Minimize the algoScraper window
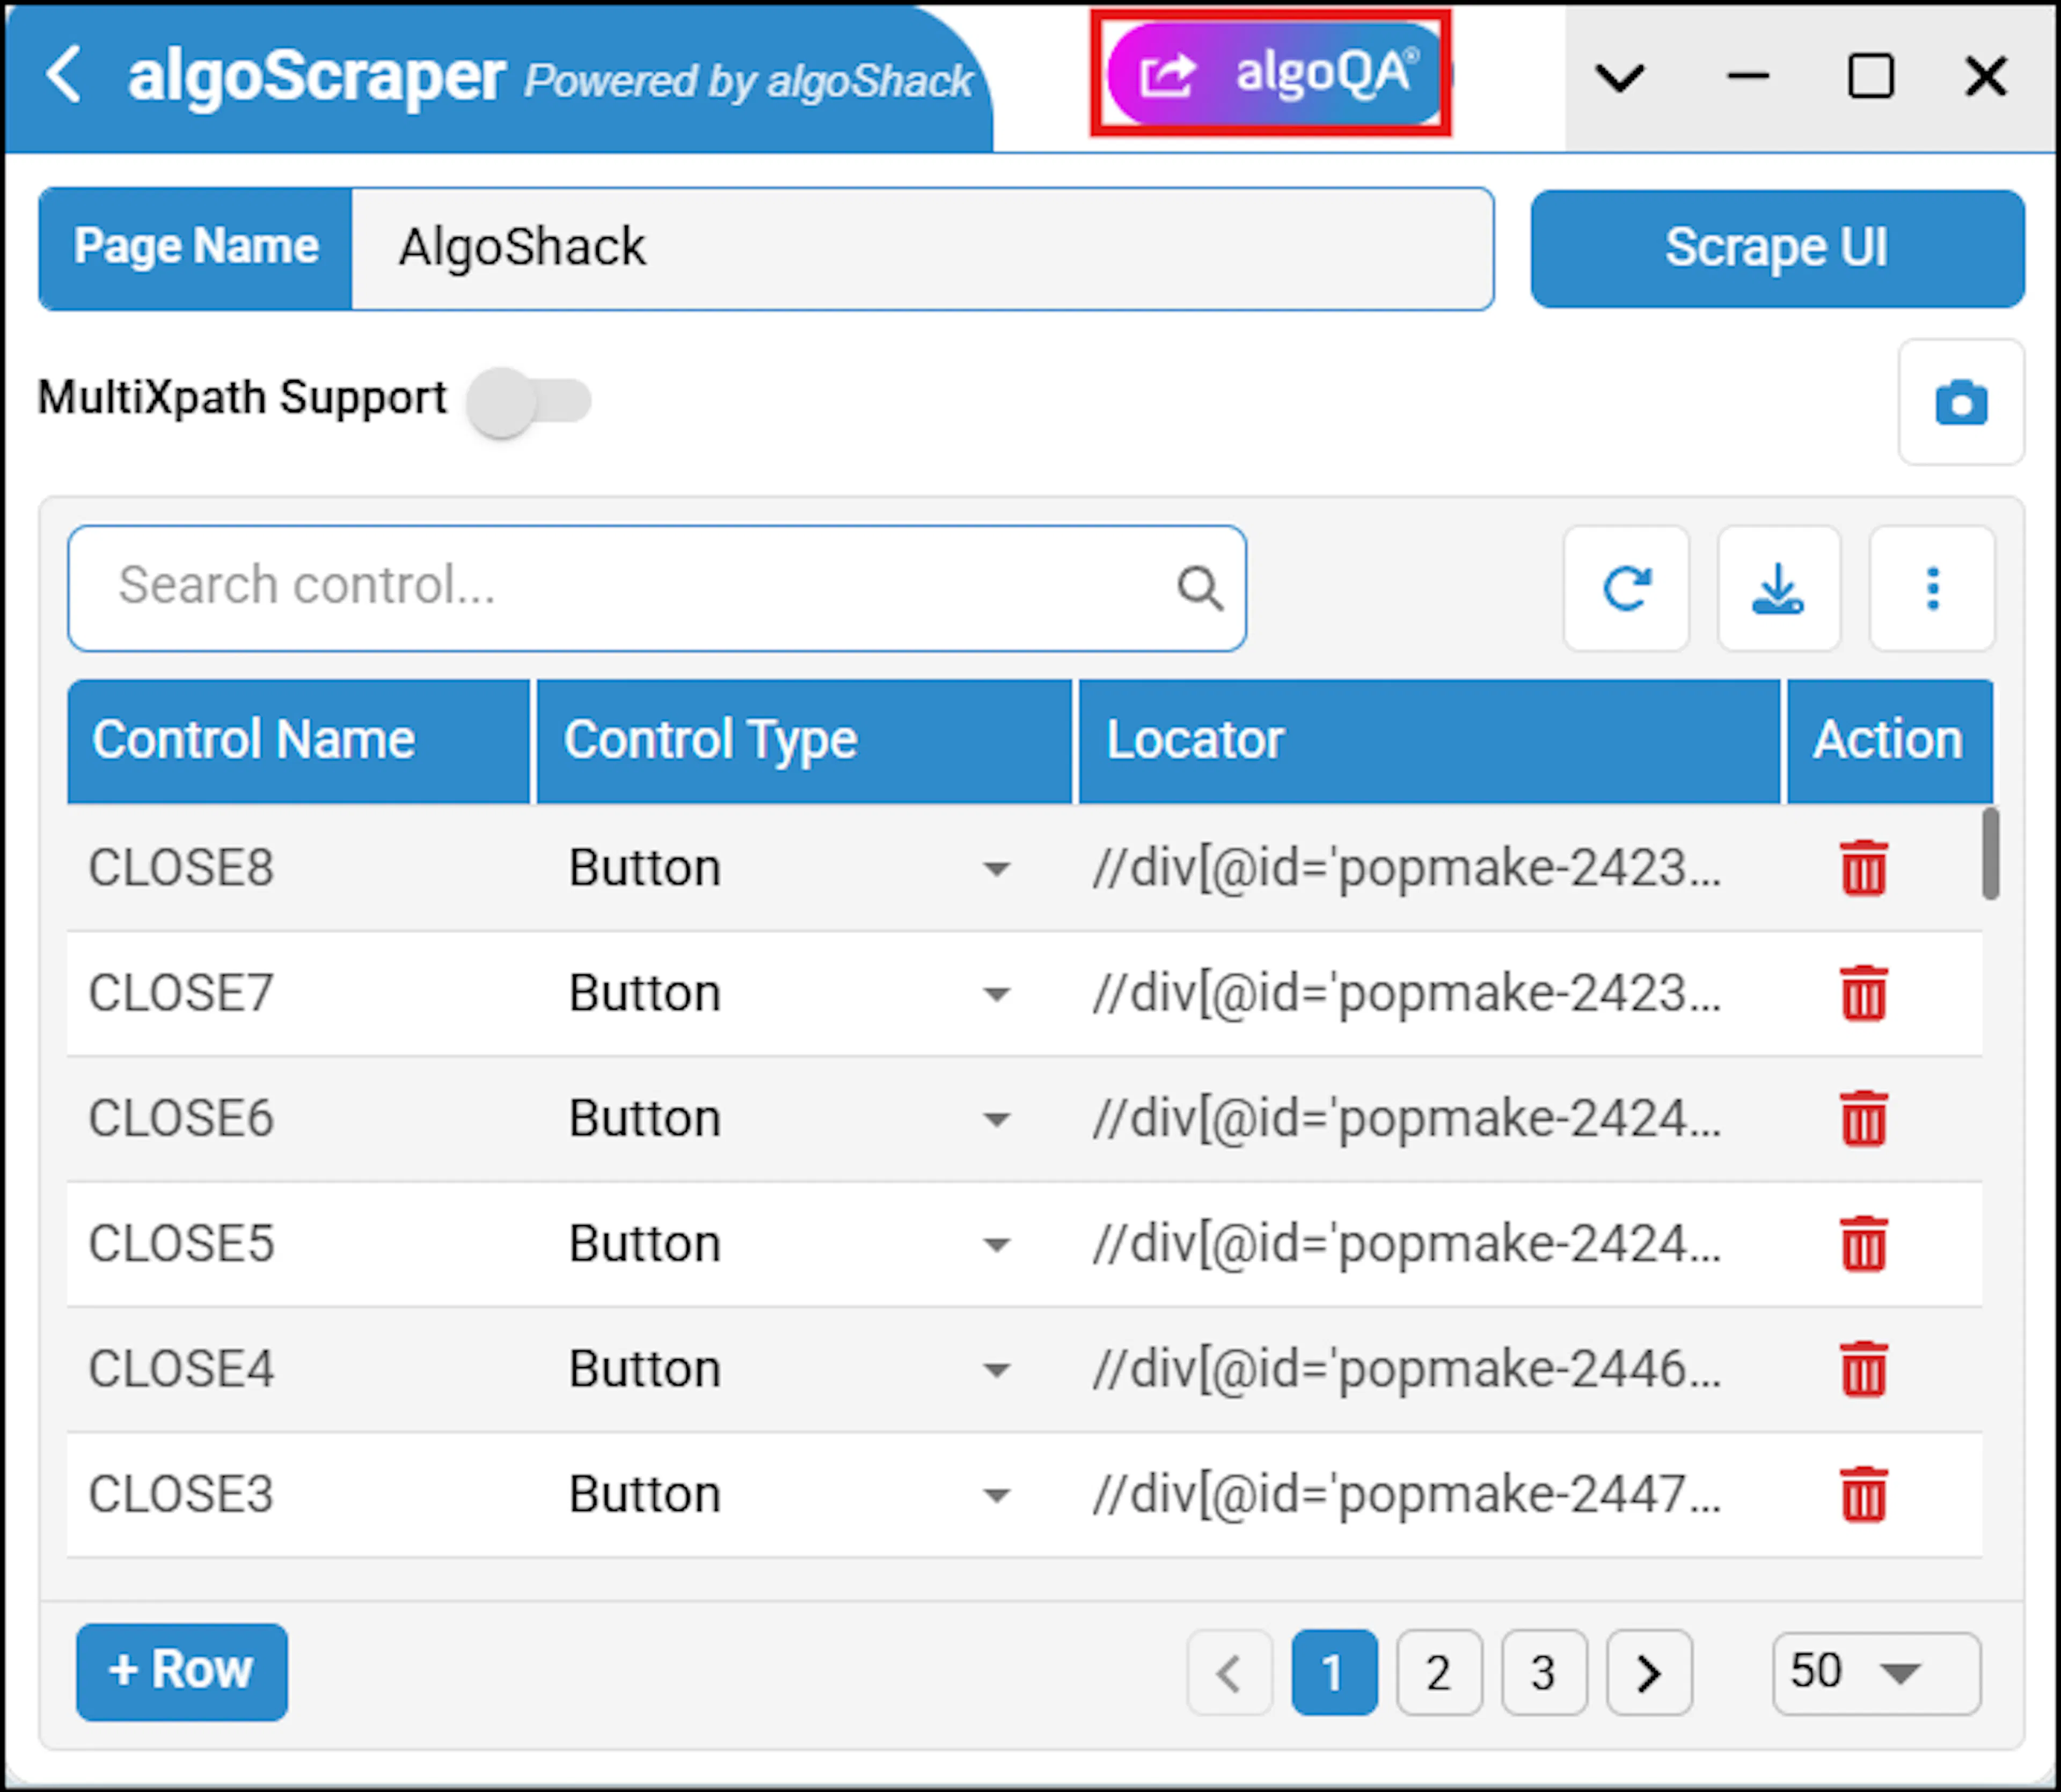The image size is (2061, 1792). click(1748, 76)
